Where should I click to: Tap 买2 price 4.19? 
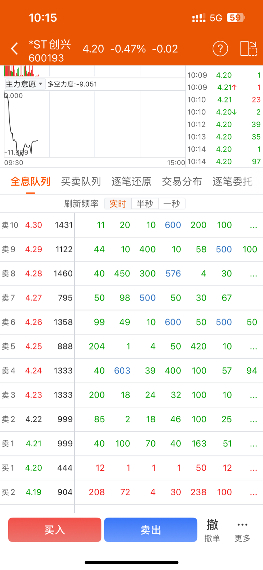[x=34, y=492]
